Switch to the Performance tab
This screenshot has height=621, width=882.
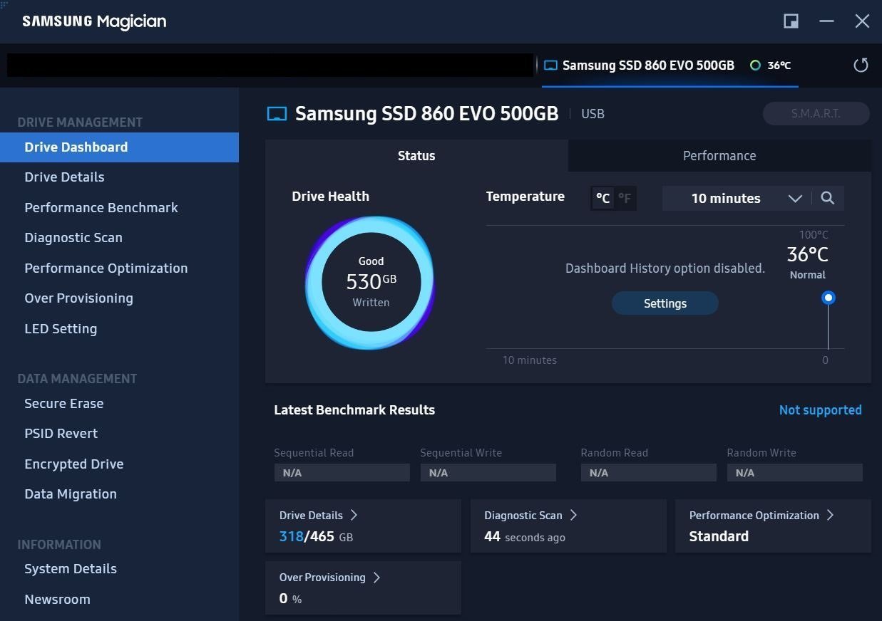(x=719, y=155)
